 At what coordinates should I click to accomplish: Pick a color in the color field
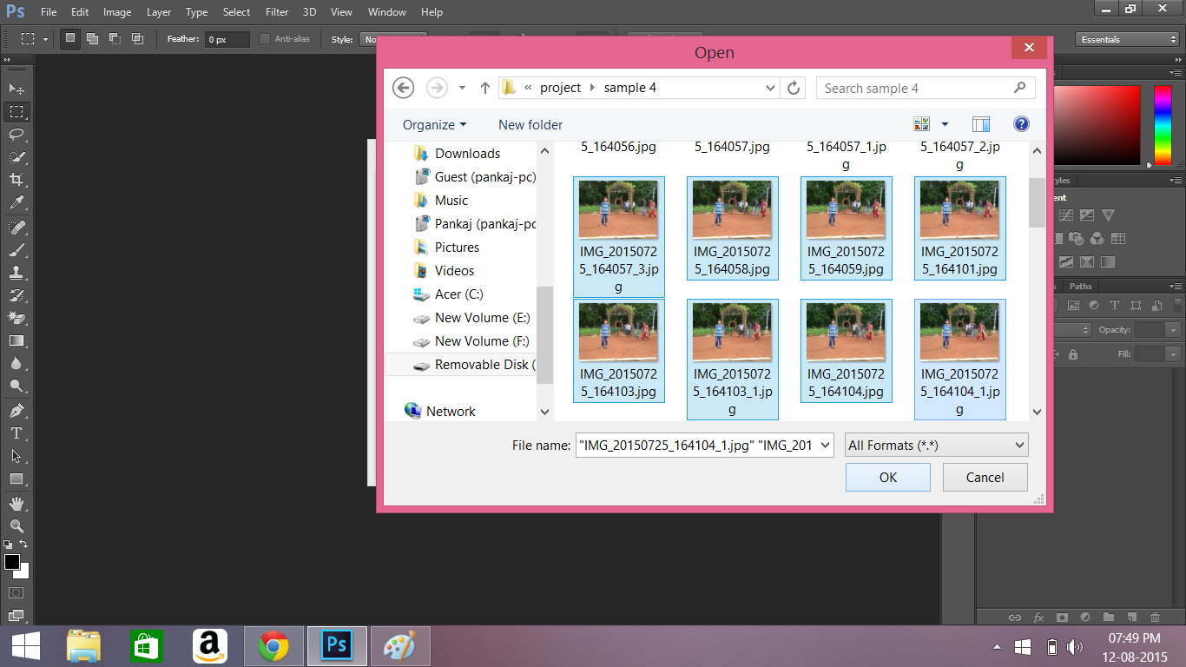[1097, 126]
